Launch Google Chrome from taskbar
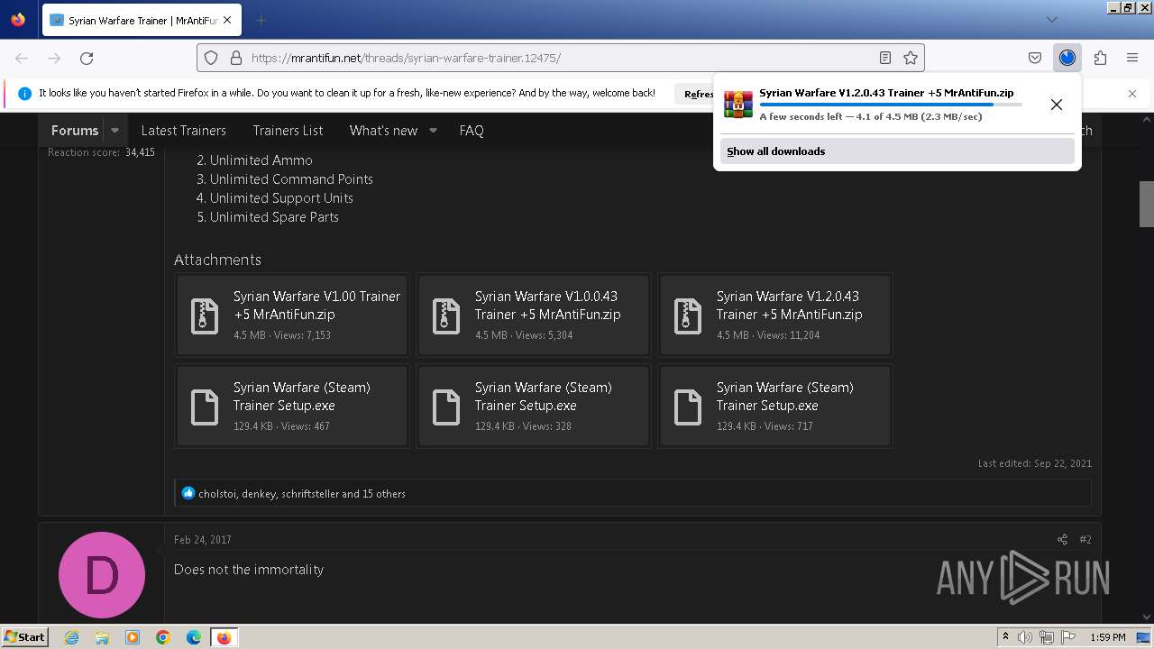This screenshot has height=649, width=1154. coord(163,637)
